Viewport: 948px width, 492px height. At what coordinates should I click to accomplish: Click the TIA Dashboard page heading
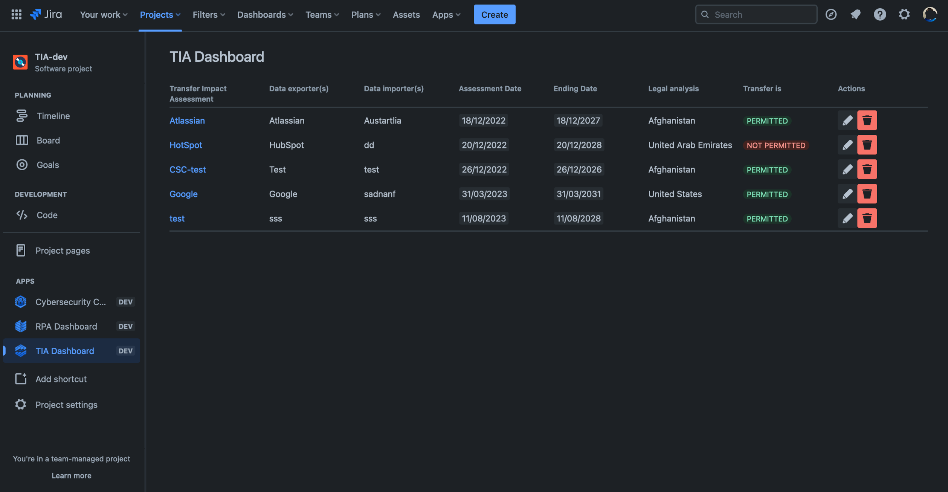[x=217, y=57]
